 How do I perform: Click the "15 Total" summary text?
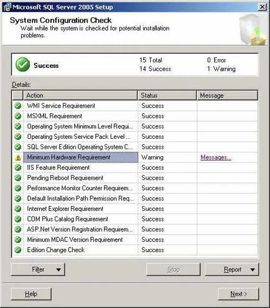[x=151, y=60]
